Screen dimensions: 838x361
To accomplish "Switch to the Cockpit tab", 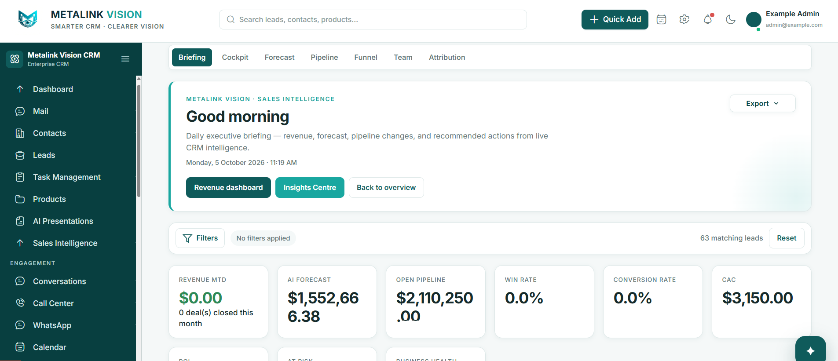I will click(x=235, y=57).
